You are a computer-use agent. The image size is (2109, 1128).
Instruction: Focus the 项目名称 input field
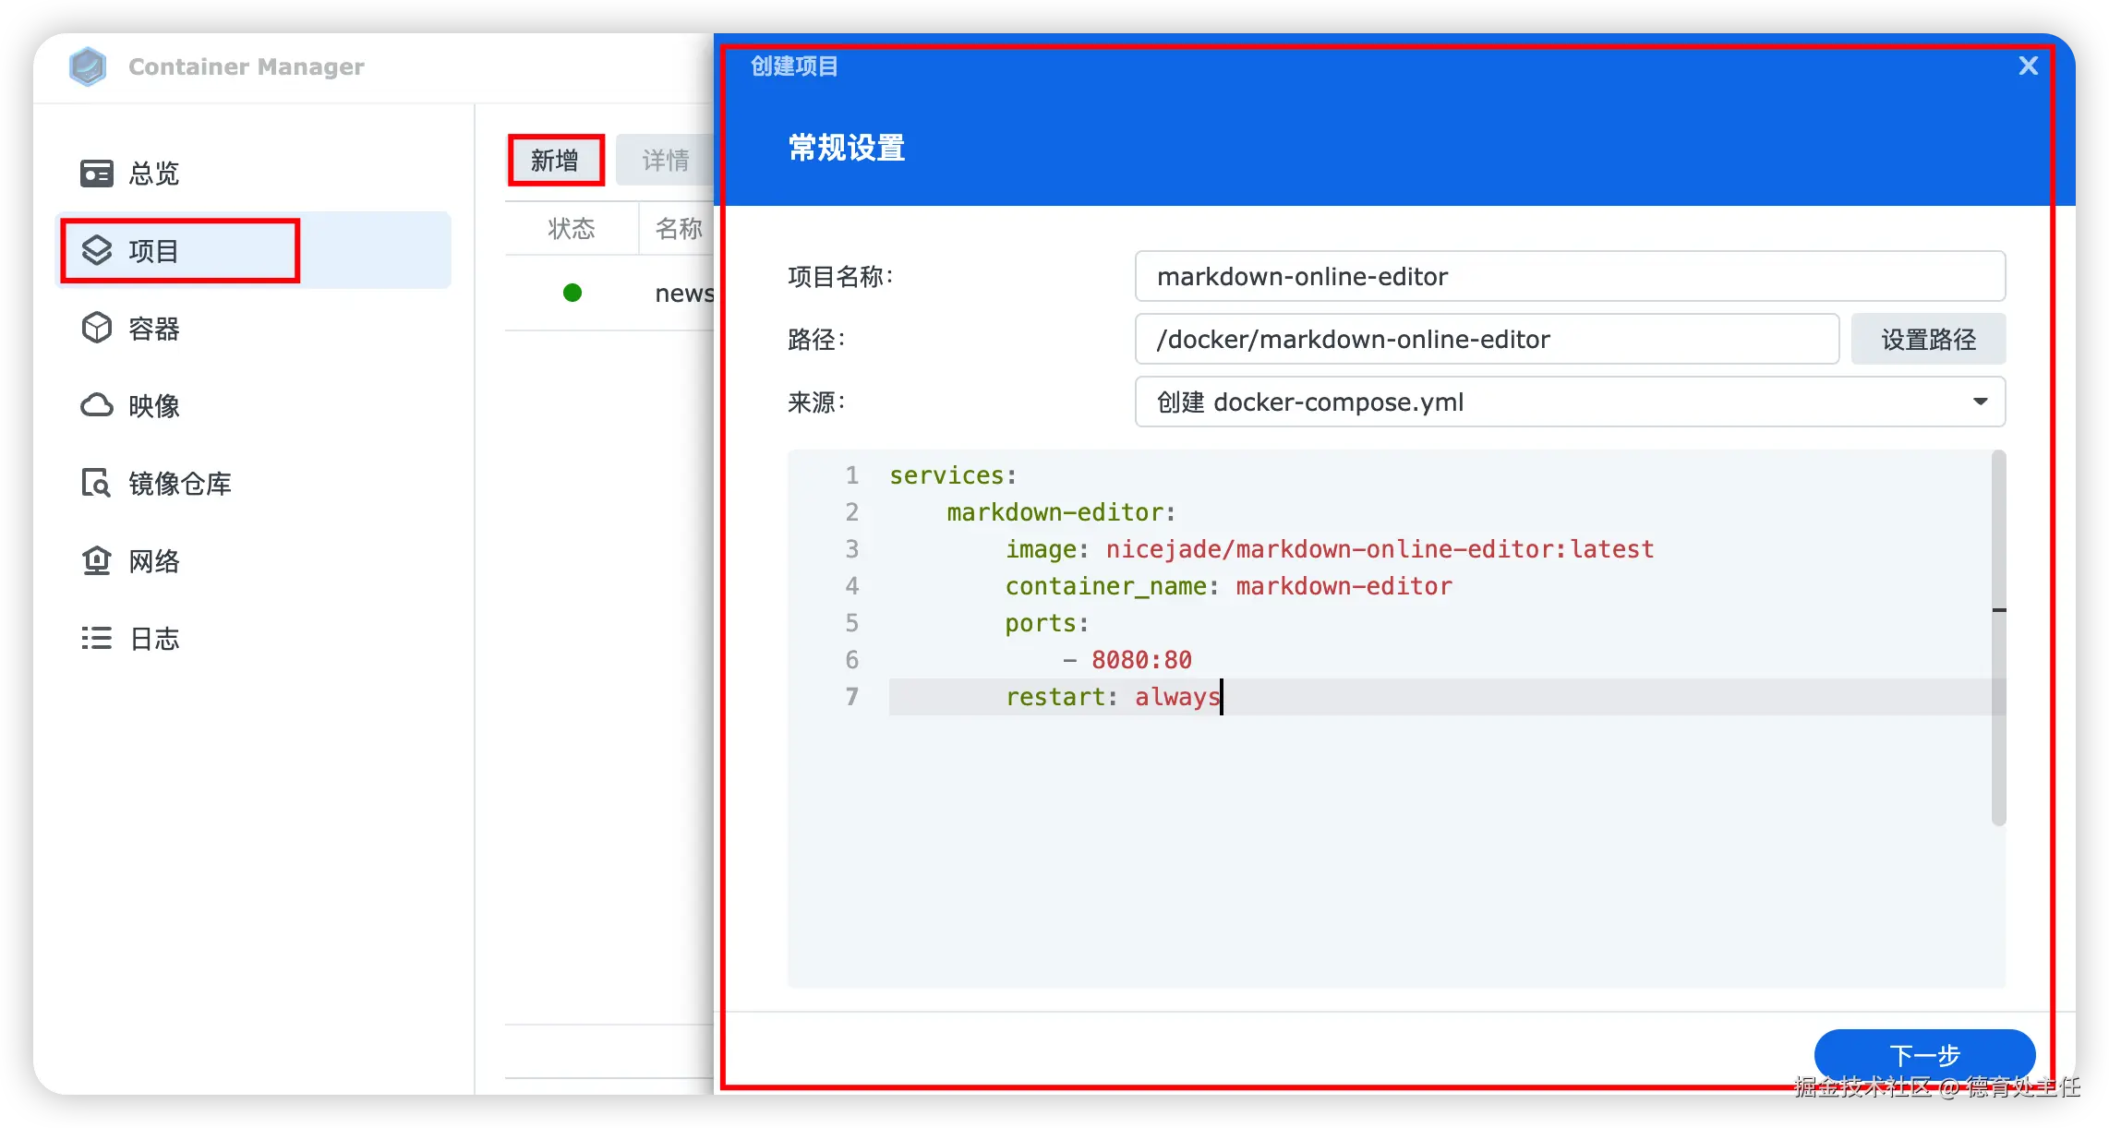click(1570, 276)
